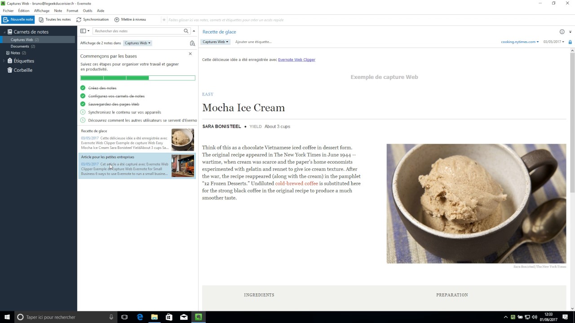Open the note's Captures Web notebook dropdown

click(x=215, y=42)
